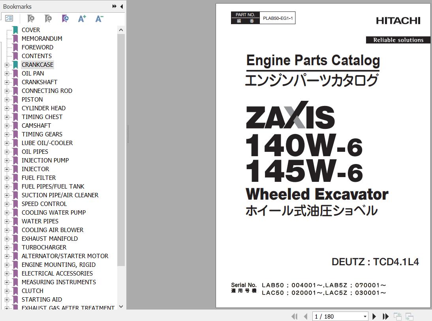Click the CLUTCH bookmark ribbon icon
The image size is (432, 321).
(15, 291)
